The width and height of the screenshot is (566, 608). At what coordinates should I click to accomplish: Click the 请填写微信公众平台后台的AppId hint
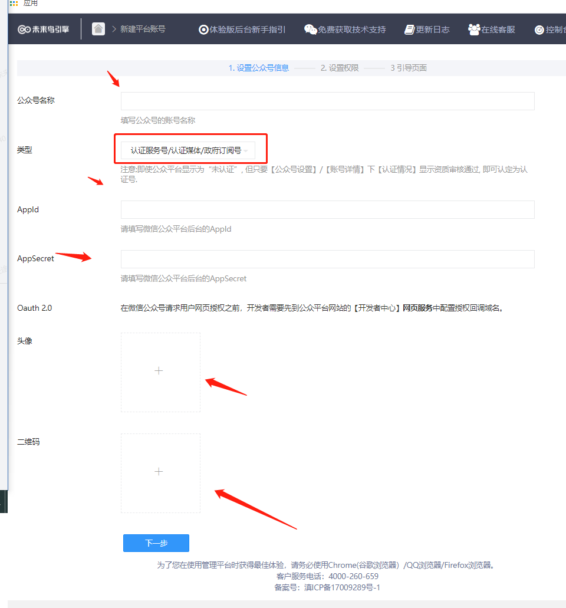point(176,229)
